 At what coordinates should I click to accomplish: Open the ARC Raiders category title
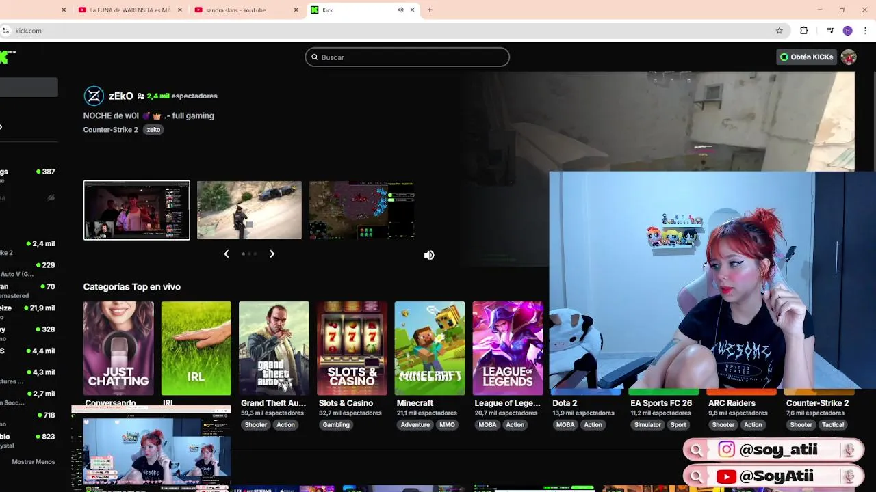click(x=732, y=403)
